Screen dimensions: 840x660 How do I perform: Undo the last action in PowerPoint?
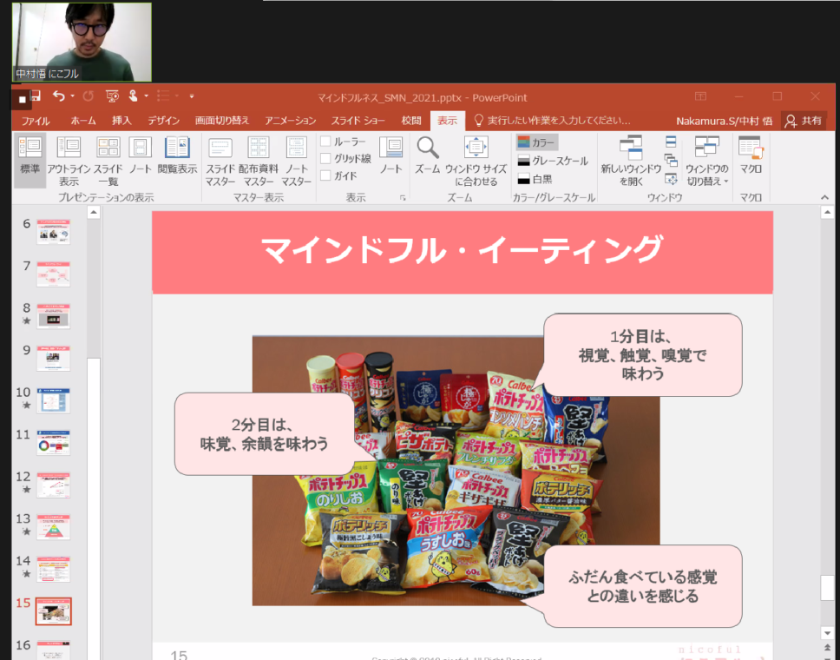pos(58,96)
